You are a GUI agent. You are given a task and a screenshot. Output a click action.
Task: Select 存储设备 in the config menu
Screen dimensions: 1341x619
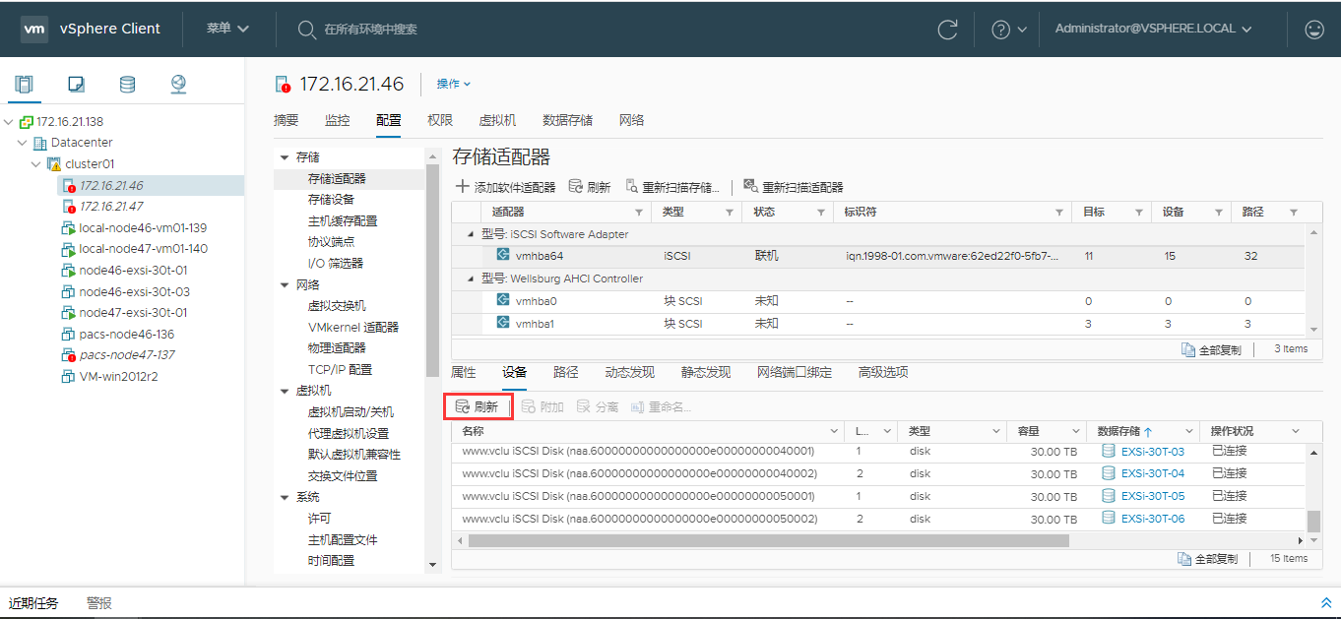(331, 200)
